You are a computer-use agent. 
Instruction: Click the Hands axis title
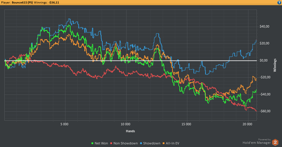click(131, 131)
